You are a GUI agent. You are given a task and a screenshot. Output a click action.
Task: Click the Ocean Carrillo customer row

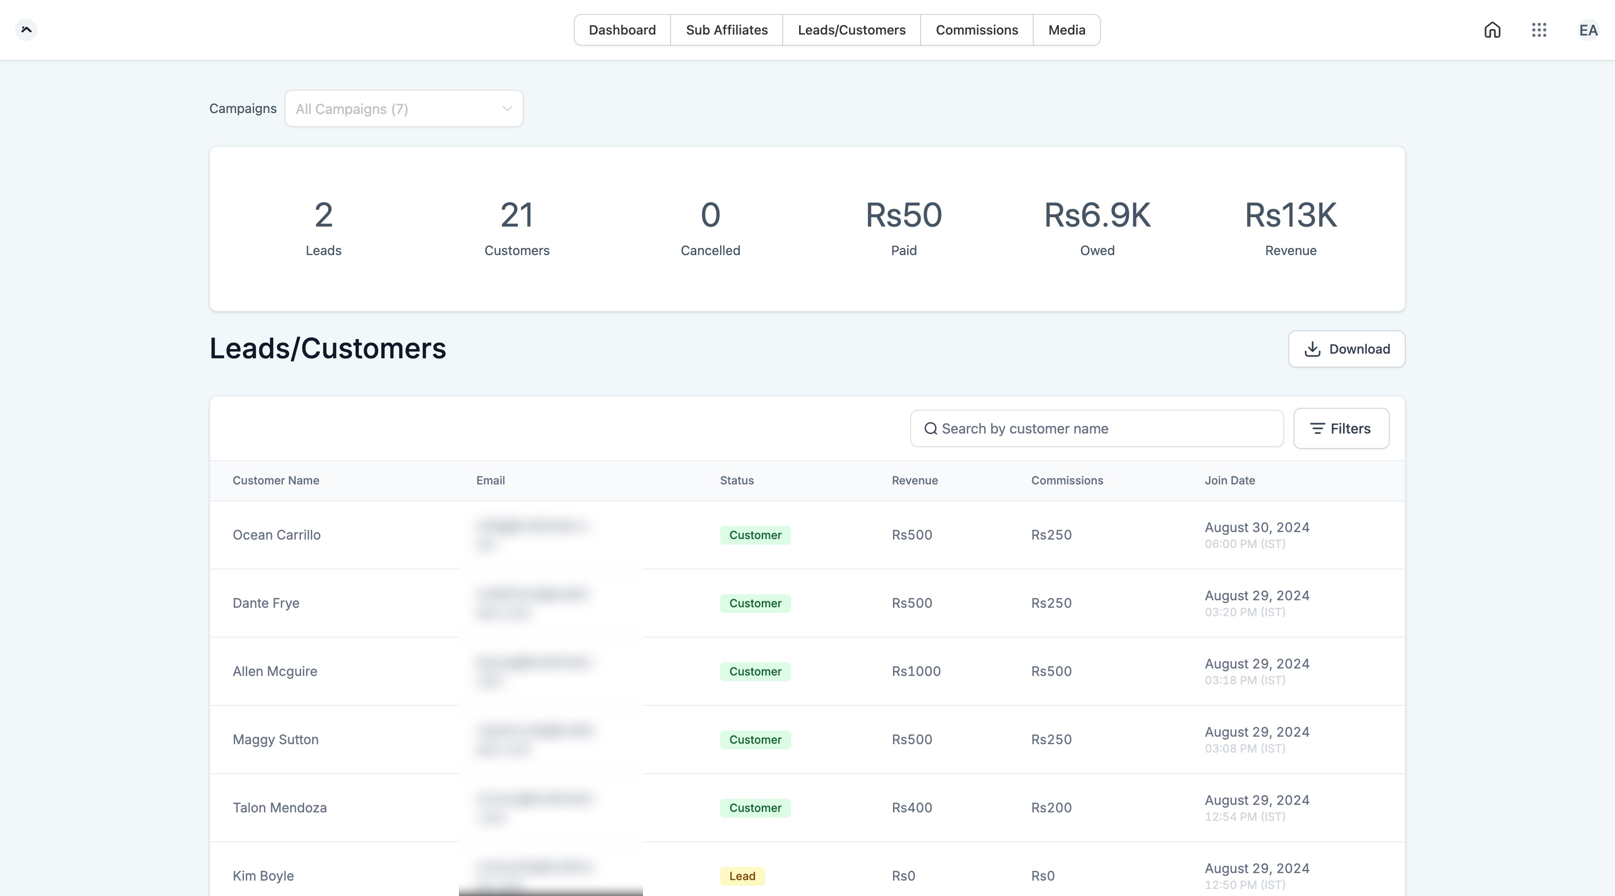coord(277,535)
